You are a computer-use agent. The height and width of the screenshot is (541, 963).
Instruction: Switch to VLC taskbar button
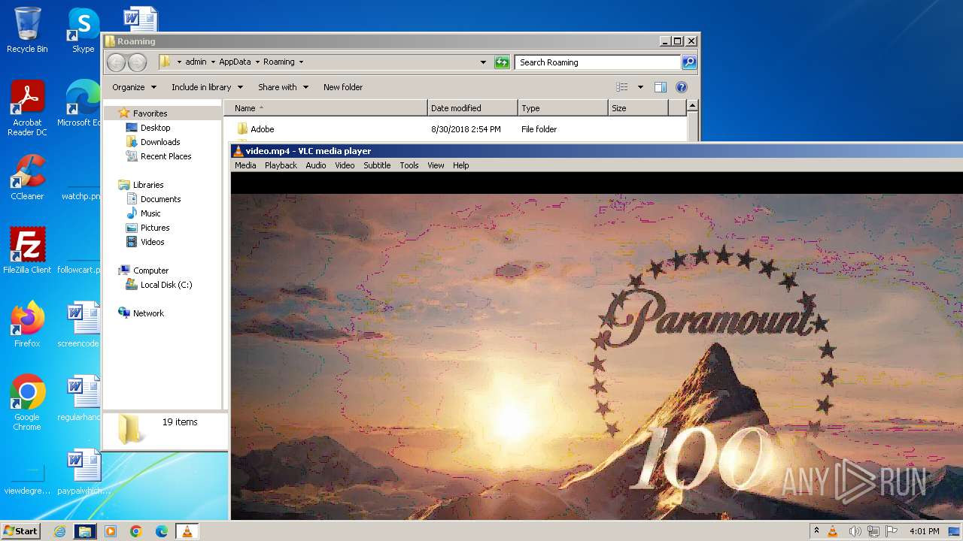[187, 531]
